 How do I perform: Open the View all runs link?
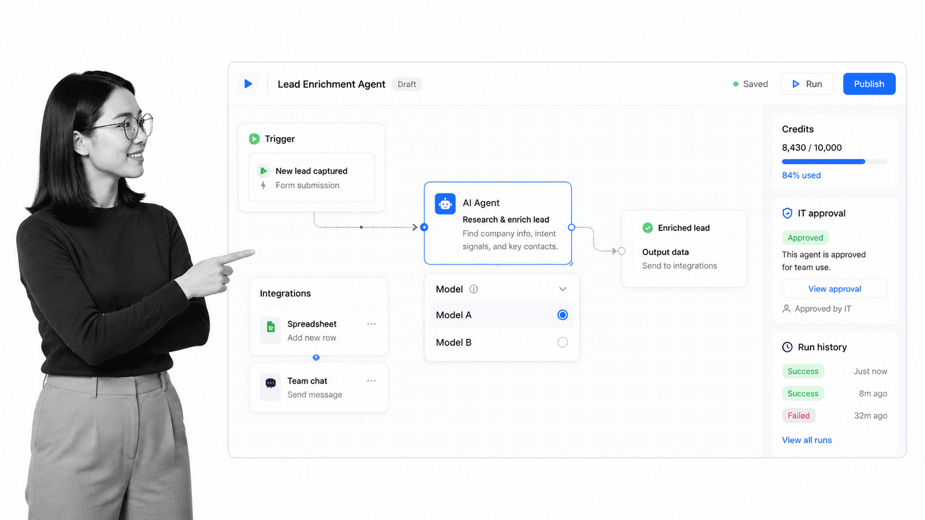click(x=807, y=440)
